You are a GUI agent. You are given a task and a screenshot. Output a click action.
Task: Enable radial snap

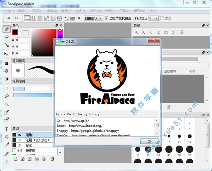(53, 18)
